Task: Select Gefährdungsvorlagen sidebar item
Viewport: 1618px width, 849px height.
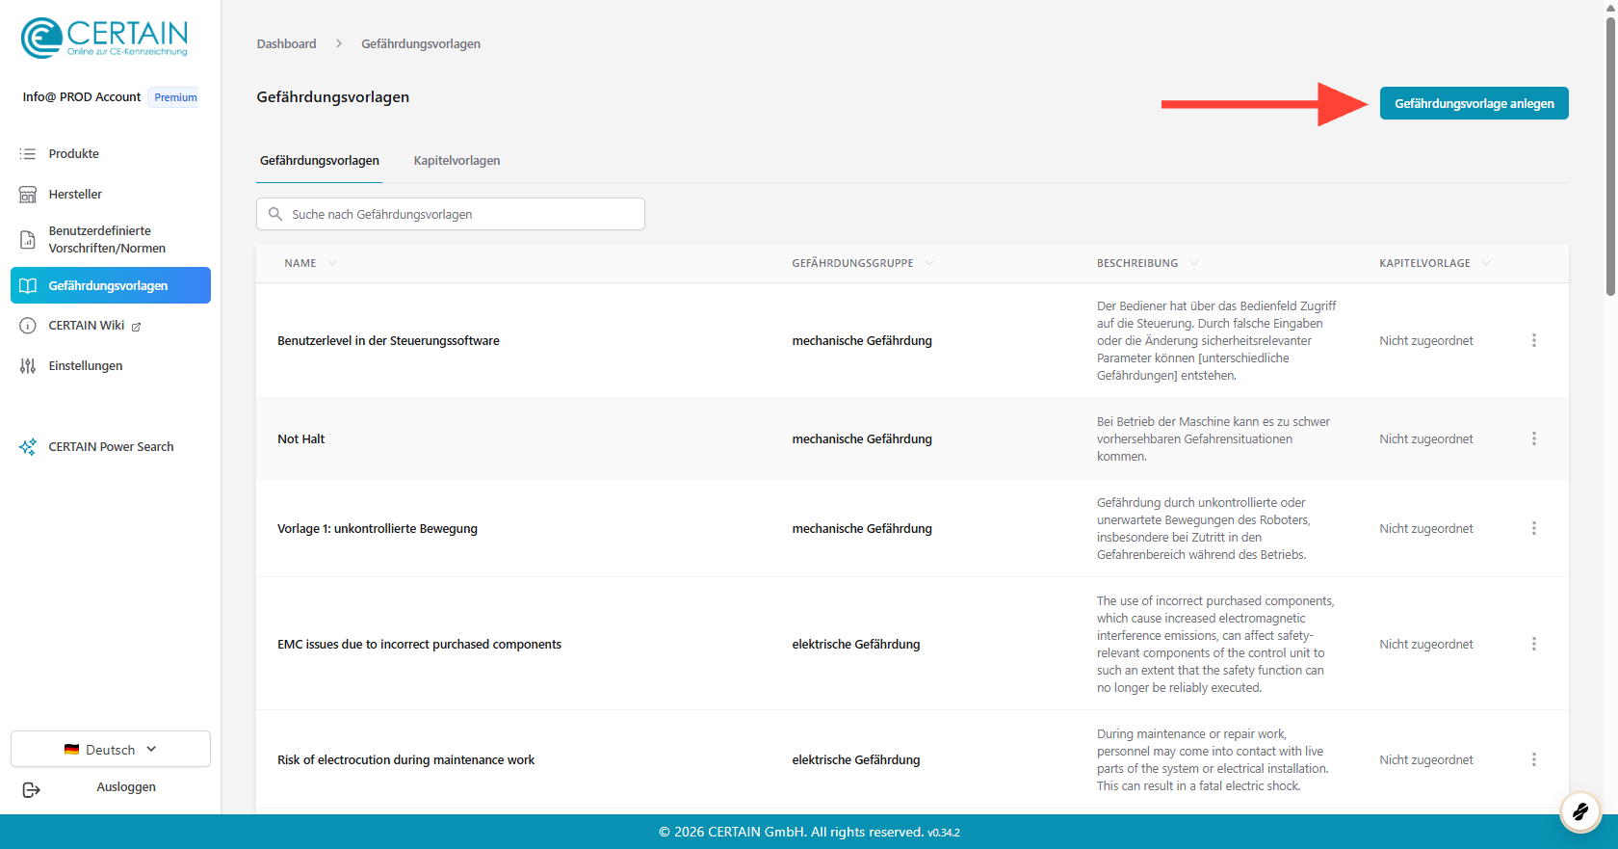Action: click(x=111, y=286)
